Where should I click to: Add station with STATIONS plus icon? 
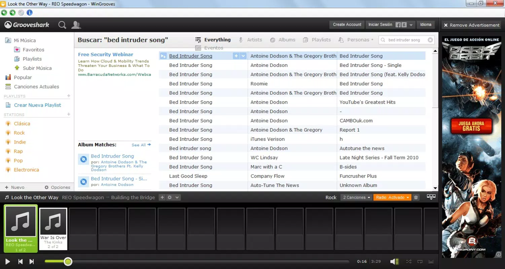(69, 114)
